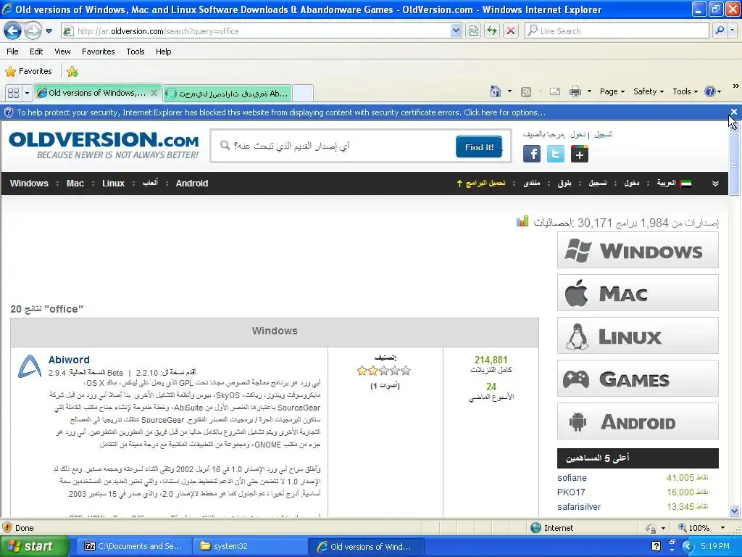Open a new blank tab
The image size is (742, 557).
[x=303, y=94]
